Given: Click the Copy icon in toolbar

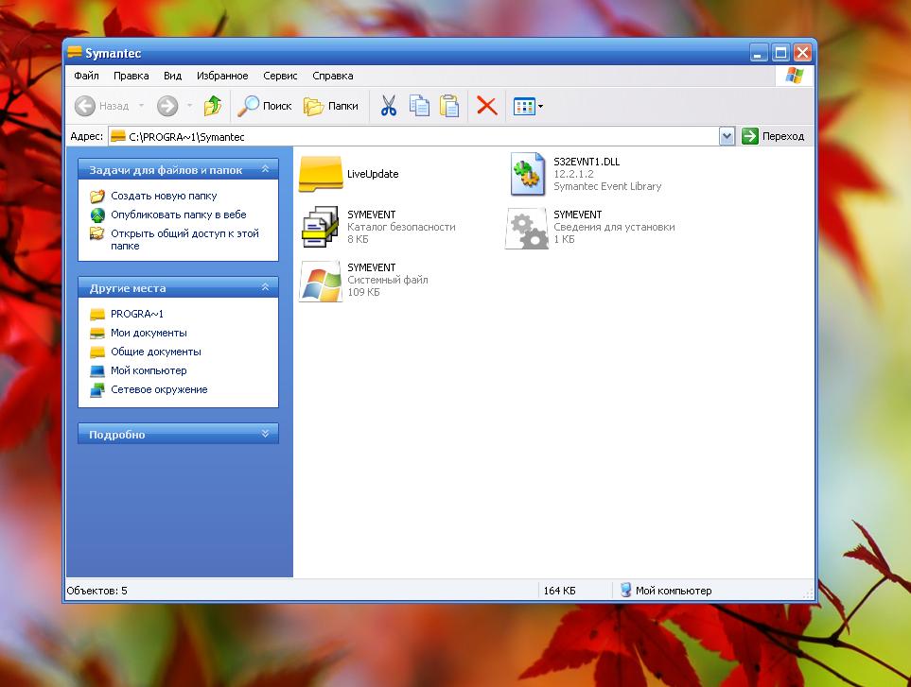Looking at the screenshot, I should click(419, 106).
